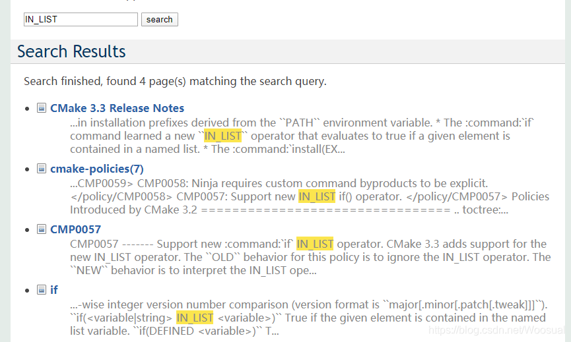Image resolution: width=571 pixels, height=342 pixels.
Task: Click '``NEW`` behavior is to interpret' snippet line
Action: (193, 270)
